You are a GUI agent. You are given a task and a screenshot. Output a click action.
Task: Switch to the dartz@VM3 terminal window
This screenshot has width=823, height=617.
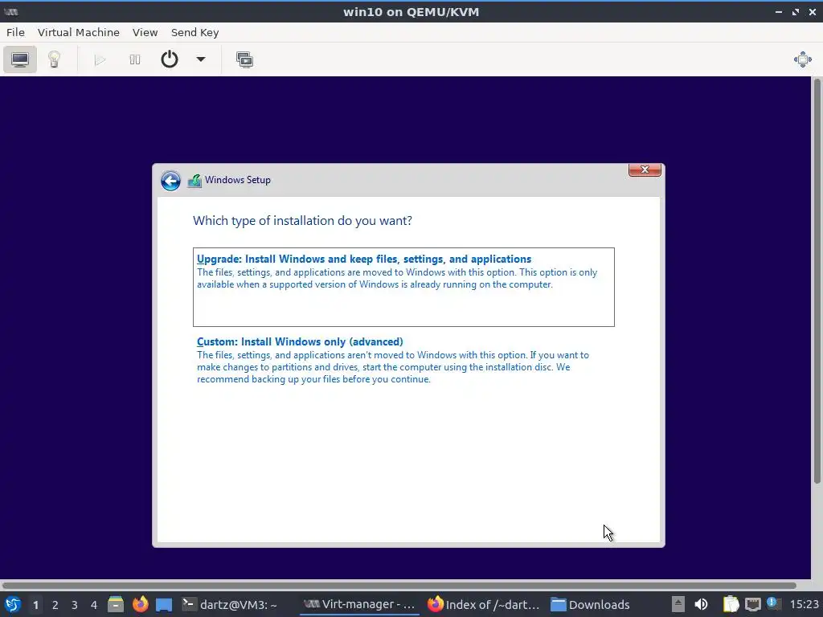[230, 604]
